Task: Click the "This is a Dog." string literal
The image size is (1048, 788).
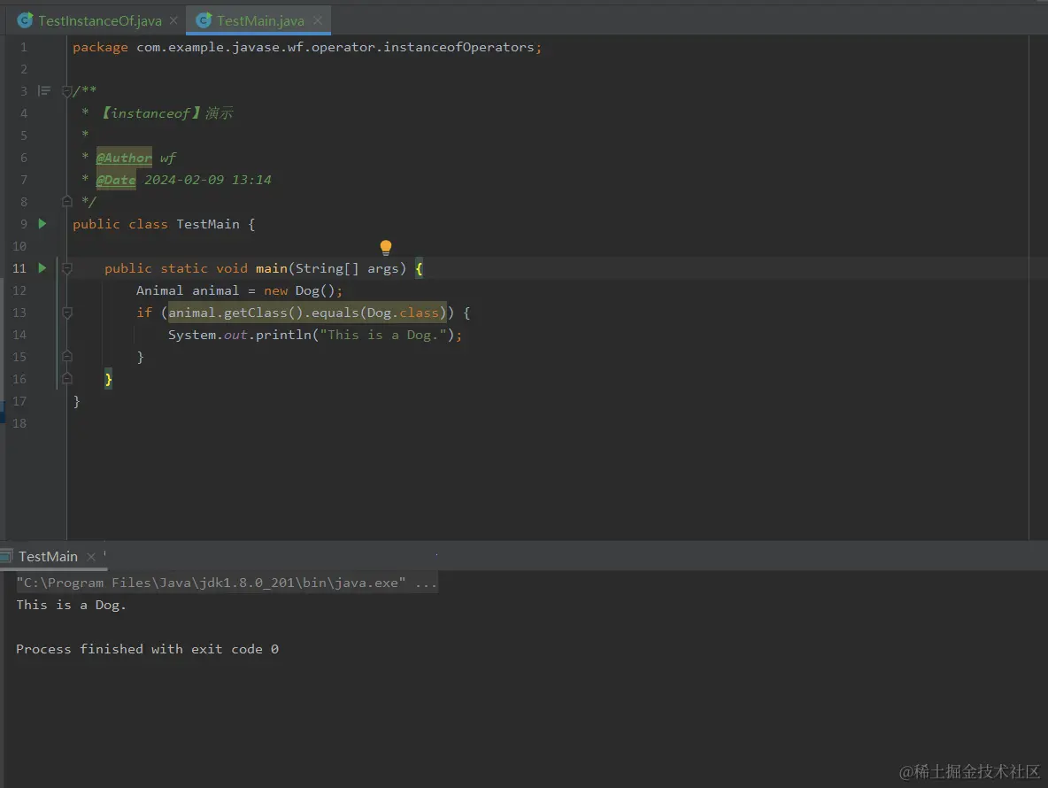Action: click(383, 334)
